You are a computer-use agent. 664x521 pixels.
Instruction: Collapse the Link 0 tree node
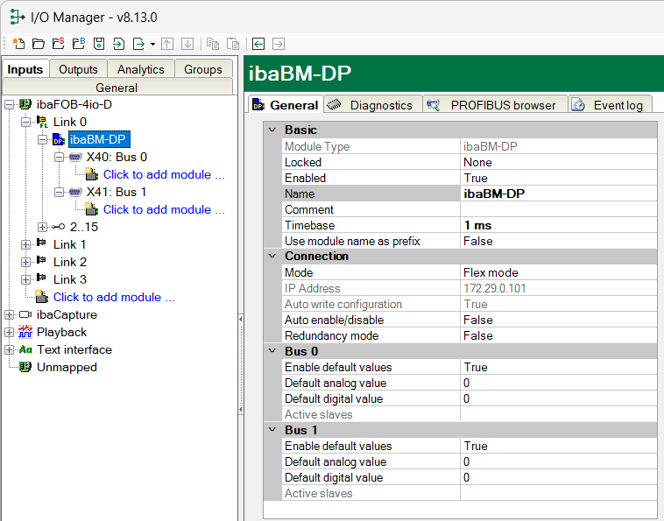[x=26, y=122]
